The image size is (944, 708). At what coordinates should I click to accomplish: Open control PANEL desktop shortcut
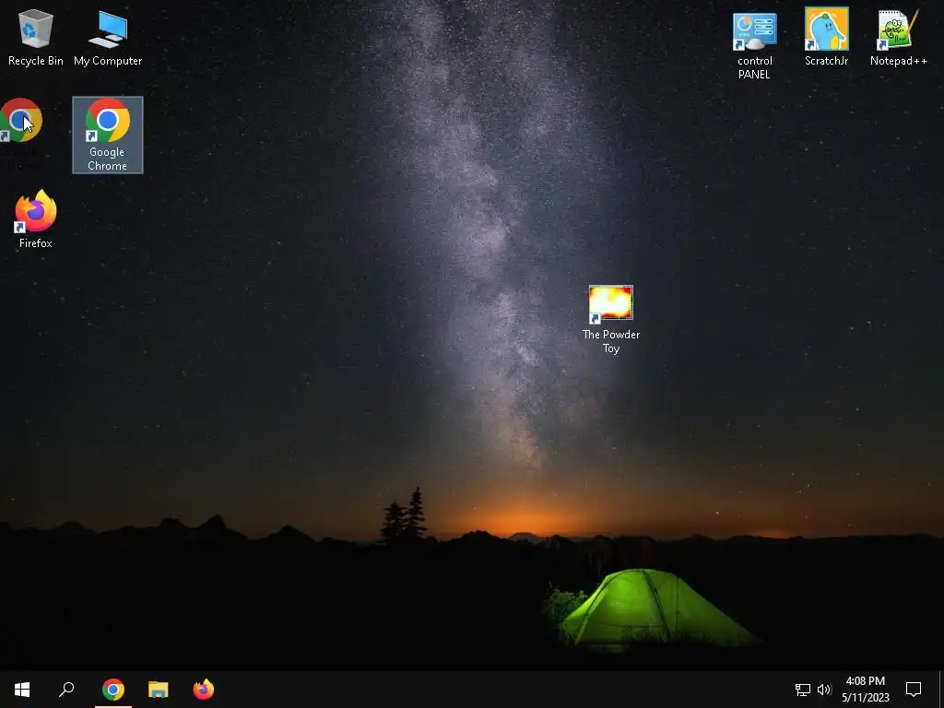coord(754,46)
